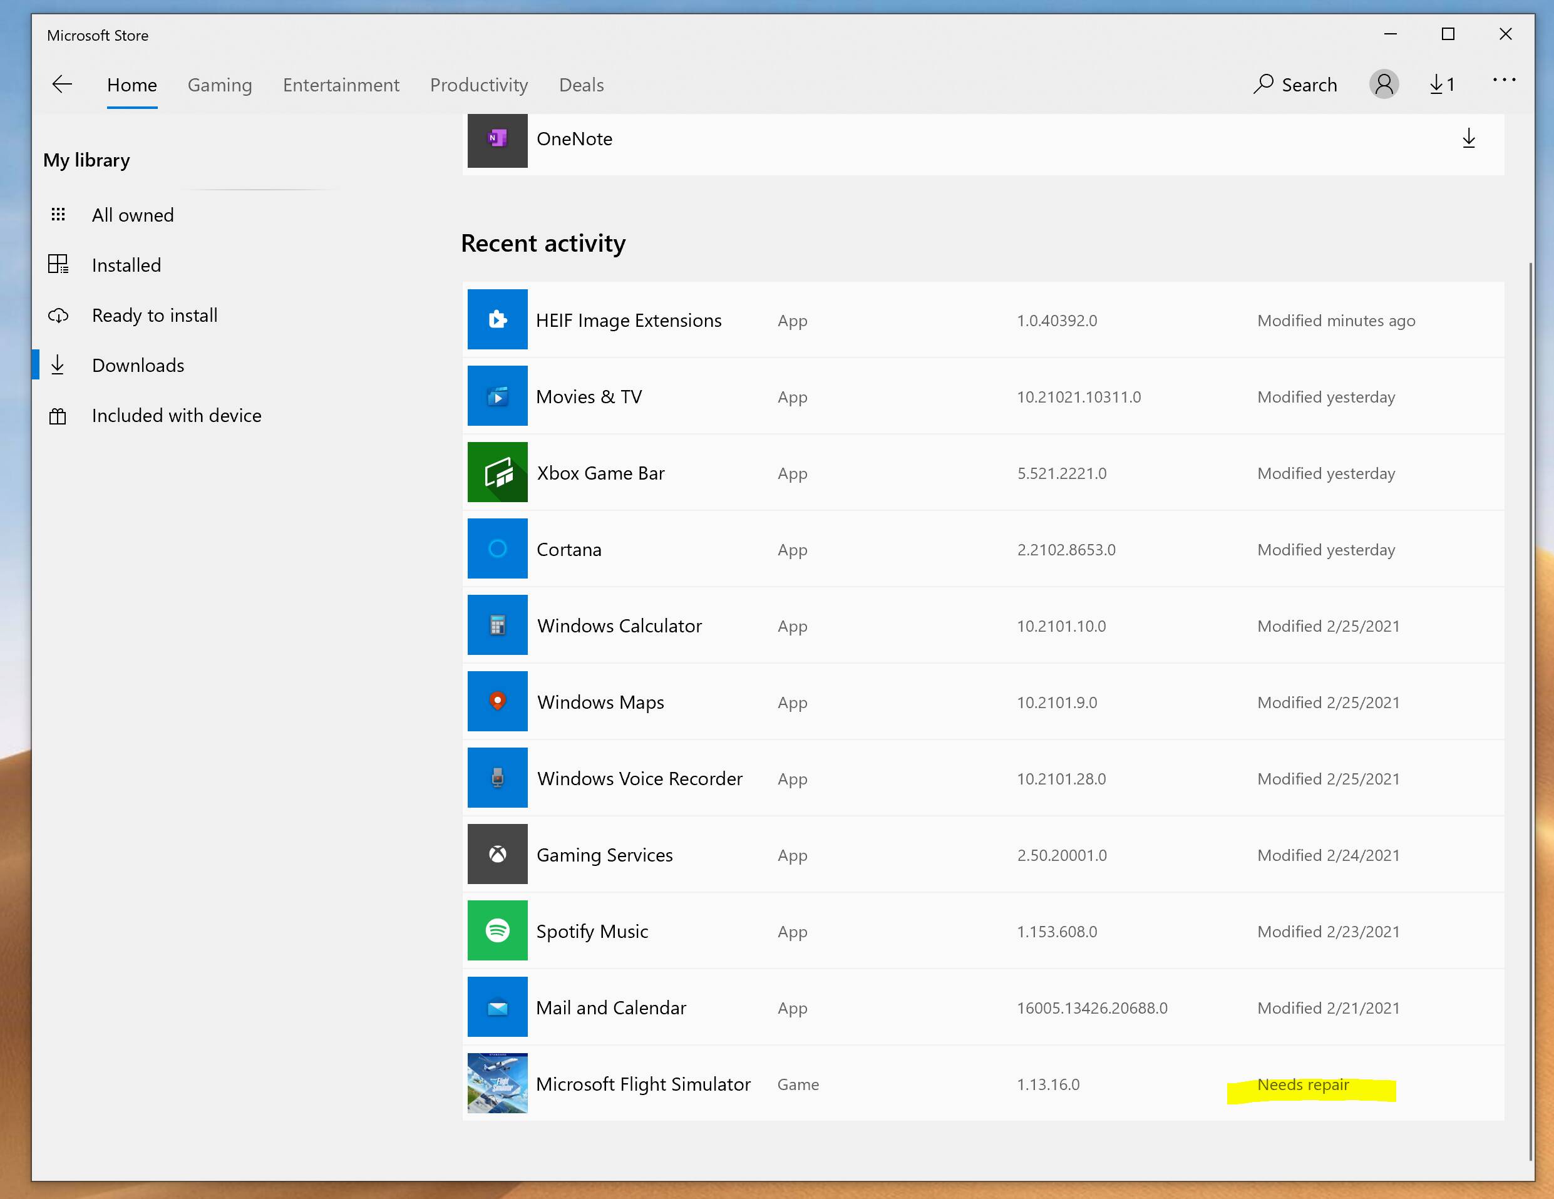Open the user account profile icon
The height and width of the screenshot is (1199, 1554).
[x=1383, y=85]
